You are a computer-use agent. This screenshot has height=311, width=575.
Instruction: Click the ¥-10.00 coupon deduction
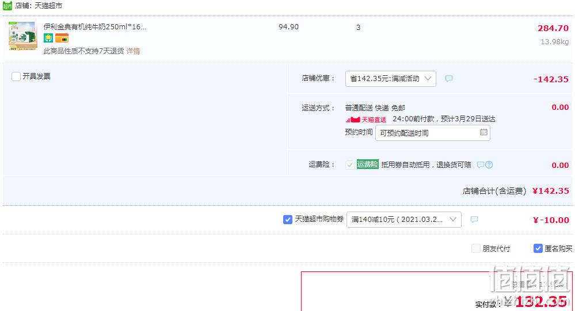(551, 220)
